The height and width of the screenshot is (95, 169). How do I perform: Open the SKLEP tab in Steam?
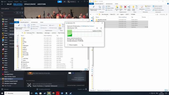tap(9, 4)
